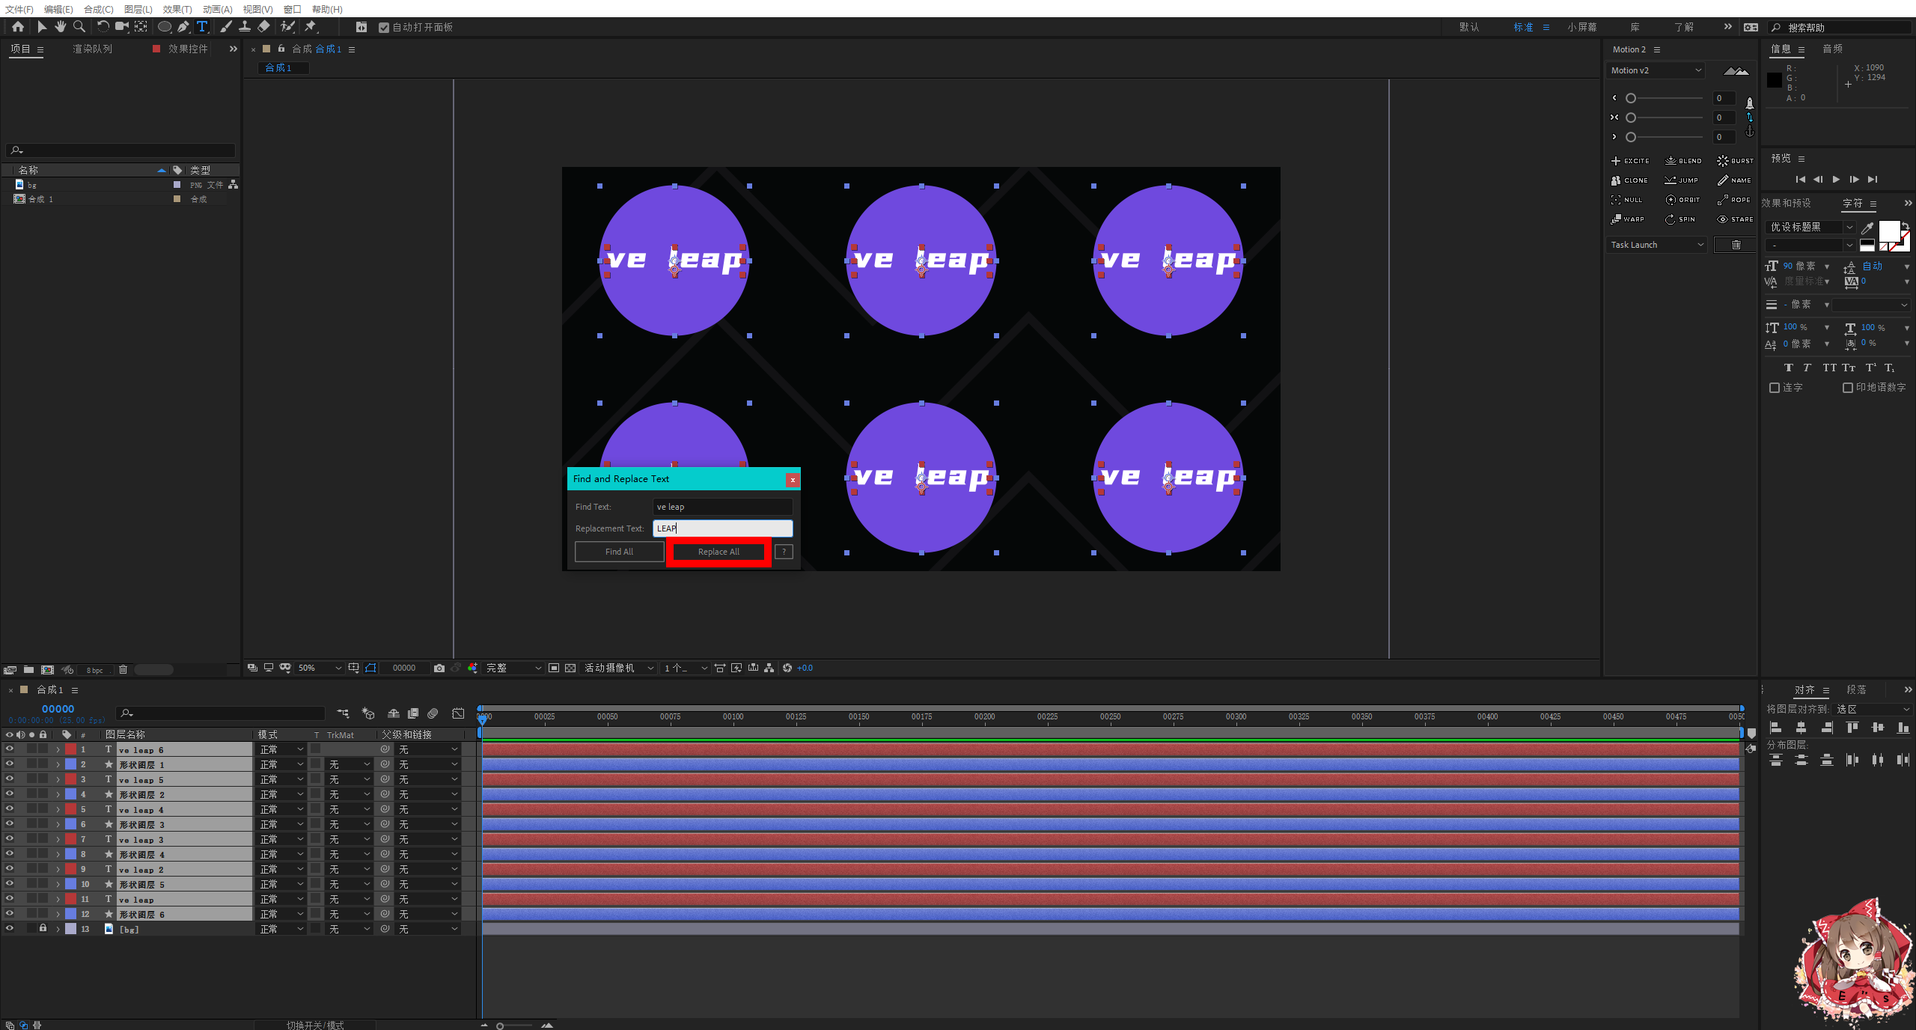Click the BURST tool in Motion panel

(1735, 161)
